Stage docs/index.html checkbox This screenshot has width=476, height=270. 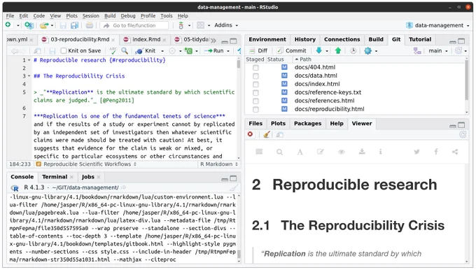255,84
